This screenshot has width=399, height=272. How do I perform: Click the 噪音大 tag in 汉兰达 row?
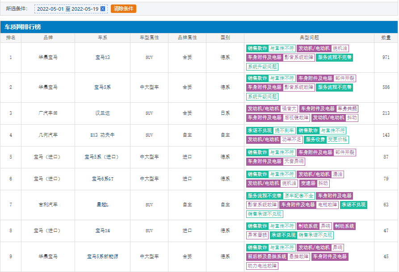(290, 109)
